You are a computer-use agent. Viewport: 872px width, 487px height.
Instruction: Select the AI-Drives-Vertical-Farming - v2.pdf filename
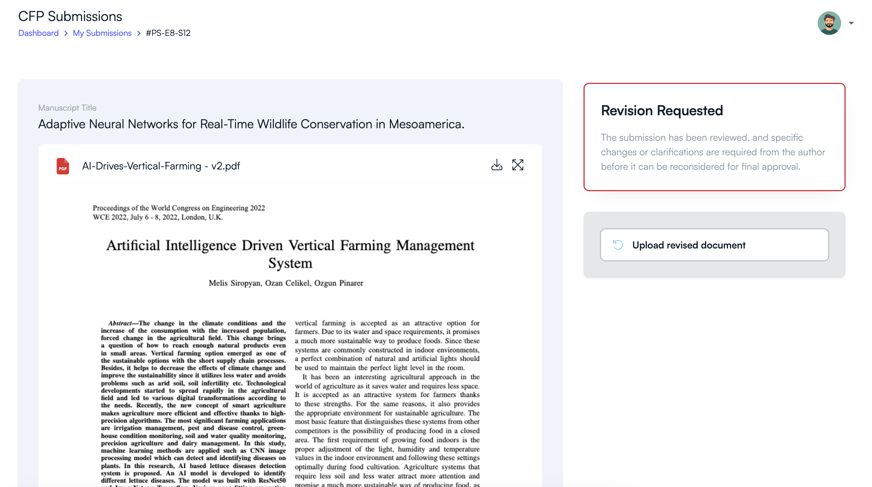point(161,166)
